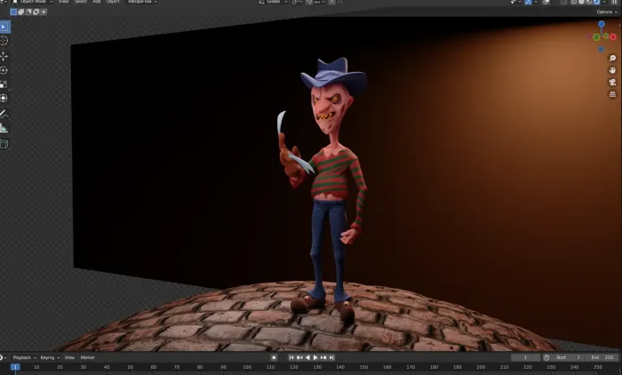Switch to solid viewport shading
Image resolution: width=622 pixels, height=375 pixels.
point(581,2)
